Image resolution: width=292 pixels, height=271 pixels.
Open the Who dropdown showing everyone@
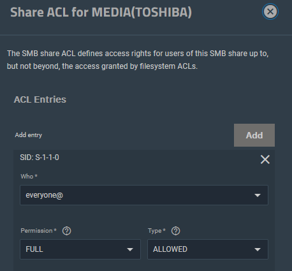pos(144,195)
